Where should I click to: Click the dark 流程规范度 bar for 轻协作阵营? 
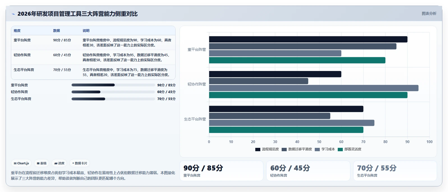(x=275, y=74)
